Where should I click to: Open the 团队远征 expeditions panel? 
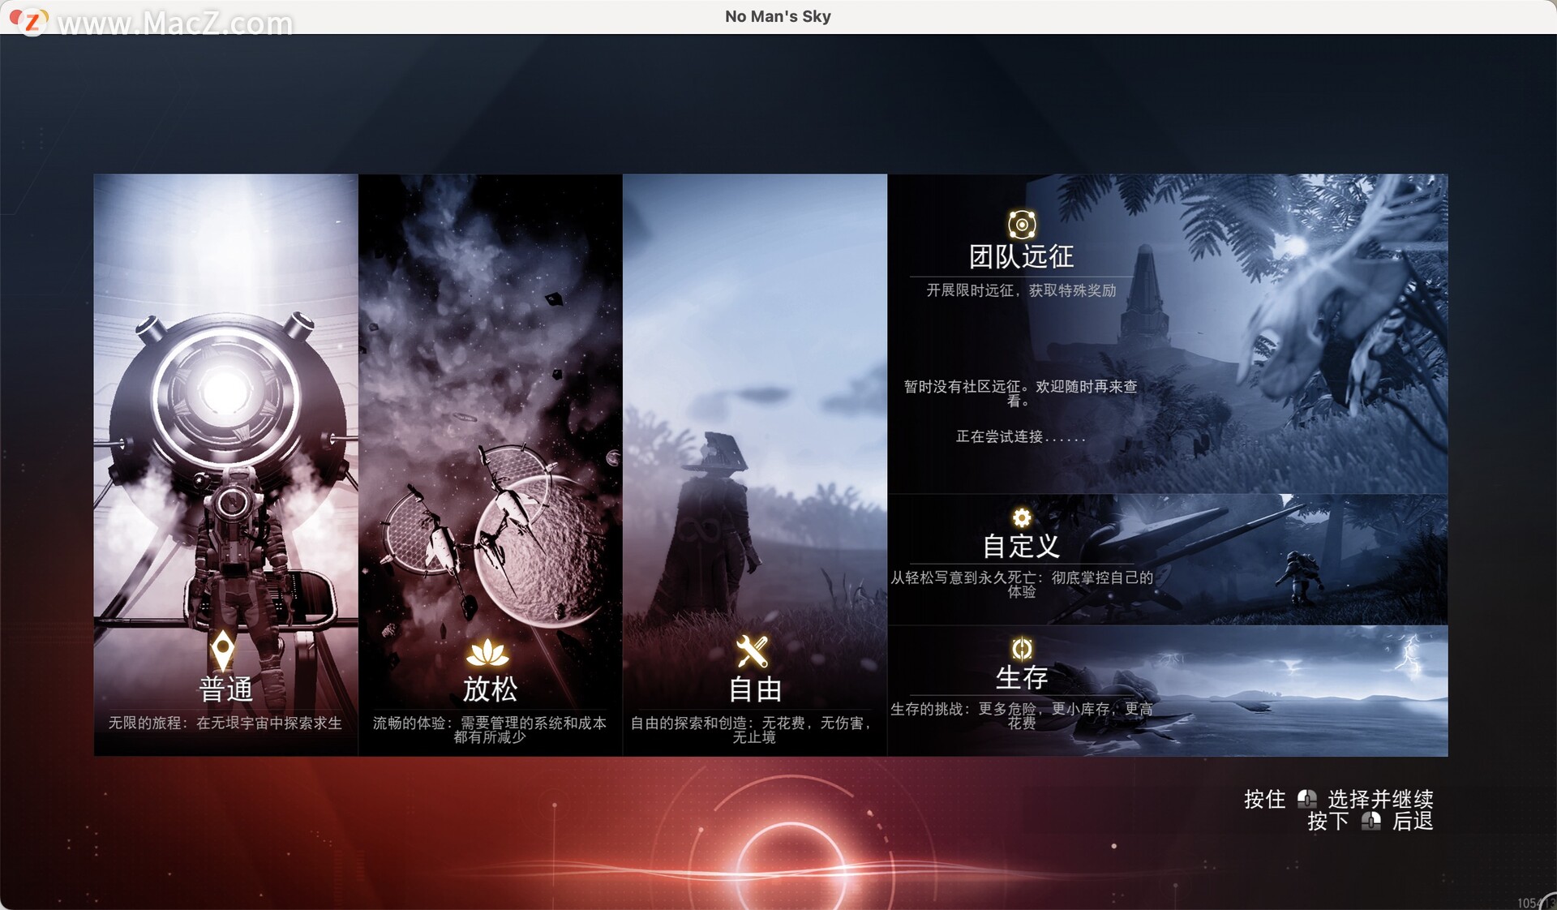point(1168,324)
